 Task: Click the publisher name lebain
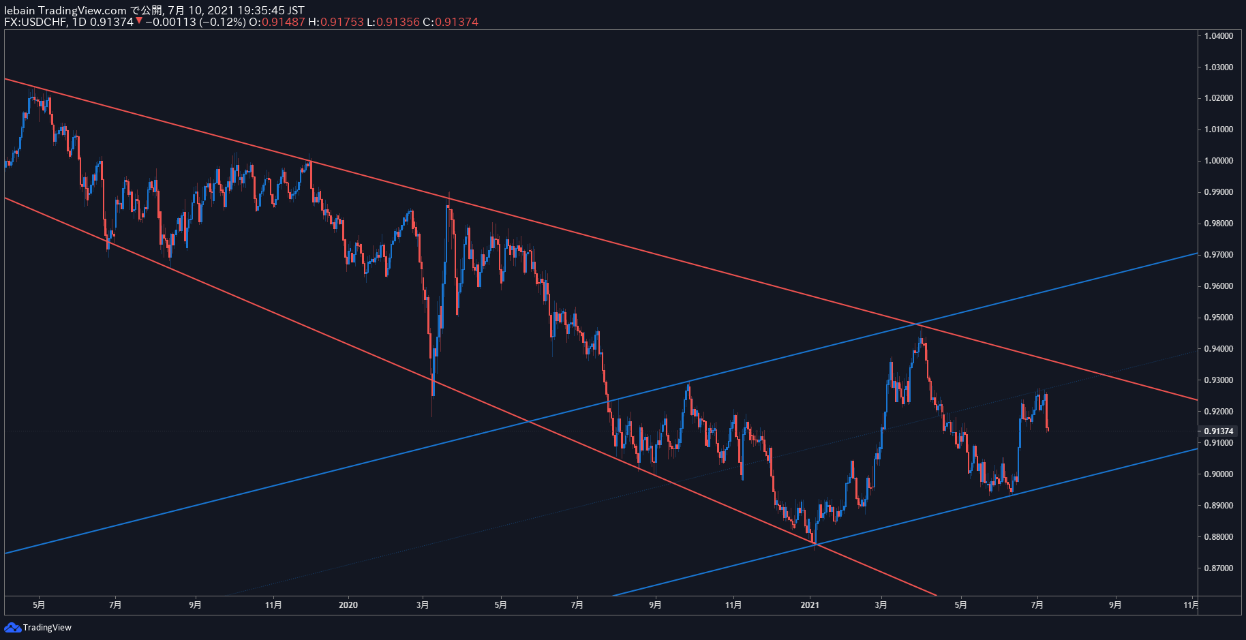(x=20, y=10)
